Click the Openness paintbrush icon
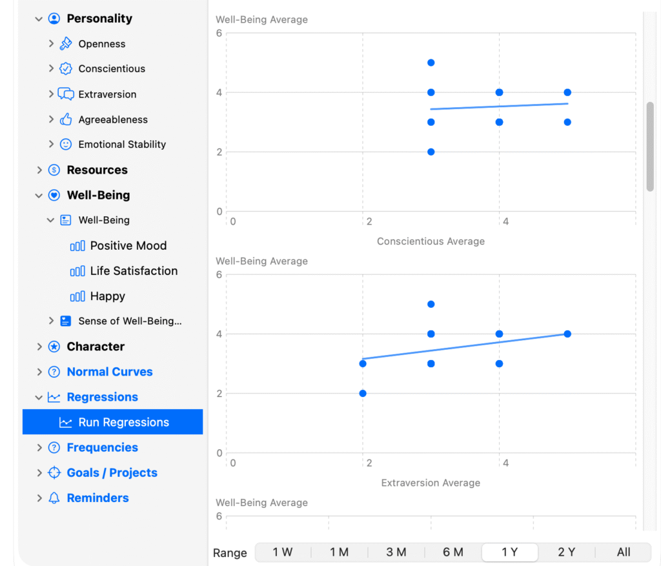Viewport: 661px width, 566px height. pyautogui.click(x=65, y=44)
